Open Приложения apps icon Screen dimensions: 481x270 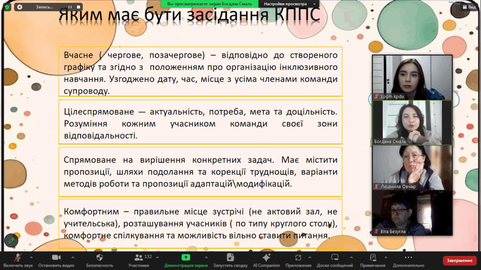tap(297, 257)
